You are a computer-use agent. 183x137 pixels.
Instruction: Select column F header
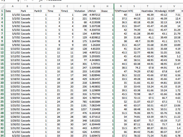point(80,6)
